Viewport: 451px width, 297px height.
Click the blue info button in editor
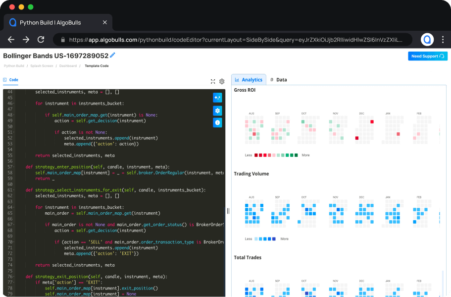[x=217, y=123]
